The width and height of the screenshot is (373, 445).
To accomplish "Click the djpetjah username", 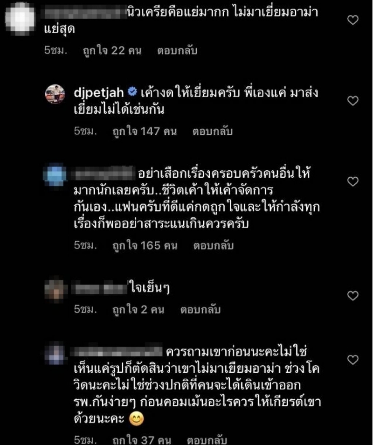I will [99, 93].
